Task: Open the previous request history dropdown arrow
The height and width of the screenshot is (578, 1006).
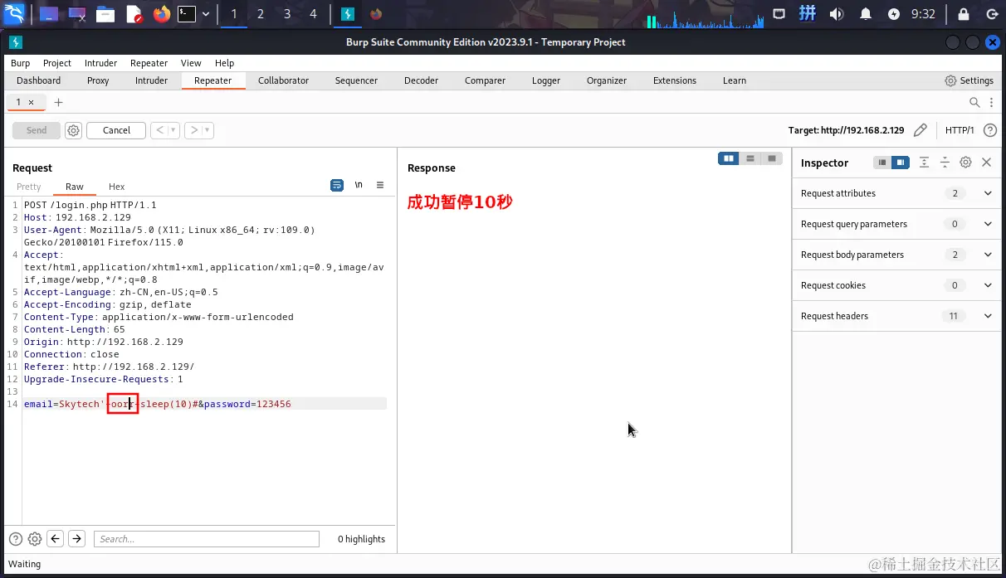Action: 173,130
